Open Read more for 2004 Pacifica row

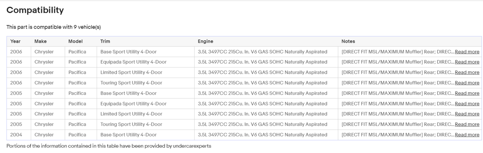[467, 135]
